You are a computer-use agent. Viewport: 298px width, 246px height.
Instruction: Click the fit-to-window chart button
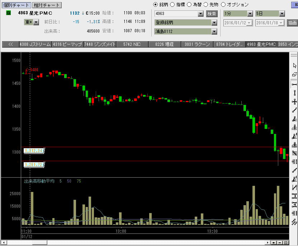click(x=286, y=242)
